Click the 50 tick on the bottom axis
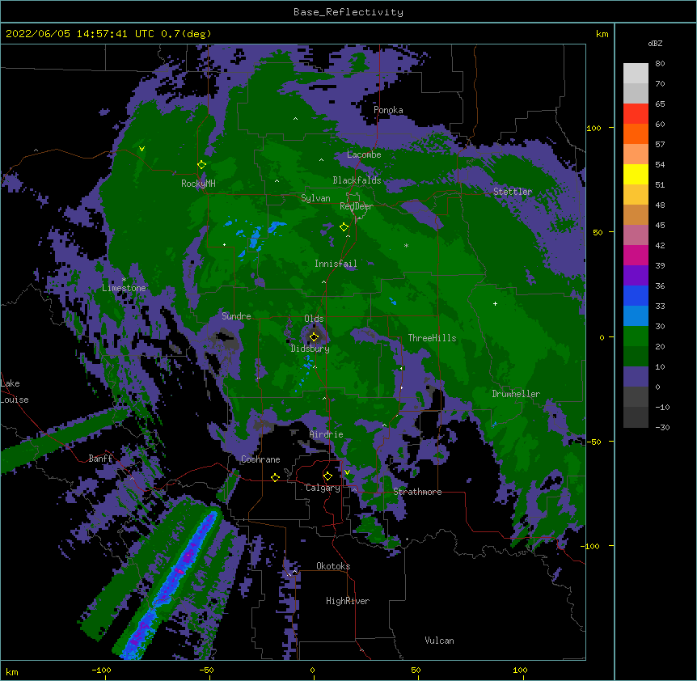Screen dimensions: 697x681 pyautogui.click(x=416, y=670)
